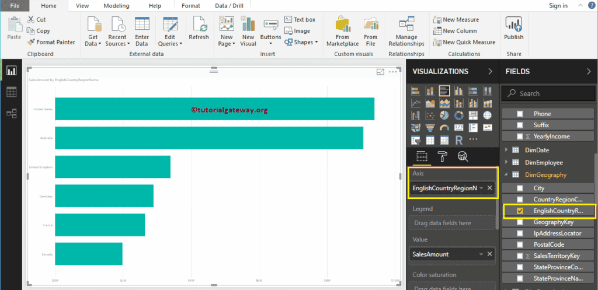This screenshot has width=598, height=290.
Task: Collapse the Fields pane with chevron
Action: (x=589, y=71)
